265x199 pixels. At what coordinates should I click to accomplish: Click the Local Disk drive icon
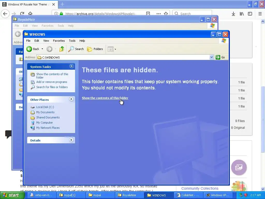coord(33,107)
